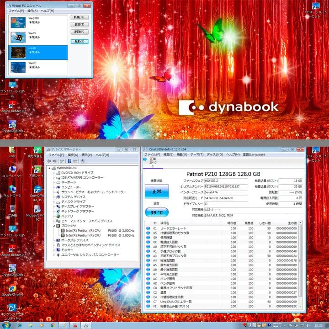Click the 39 °C temperature button
This screenshot has height=329, width=329.
tap(157, 212)
